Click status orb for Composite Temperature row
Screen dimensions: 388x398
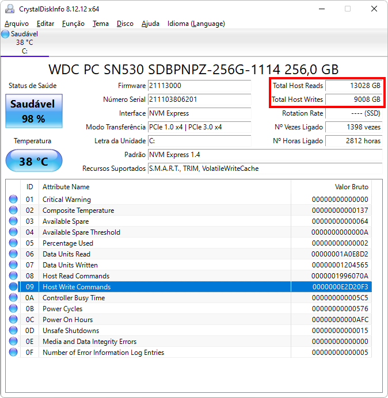[x=13, y=210]
